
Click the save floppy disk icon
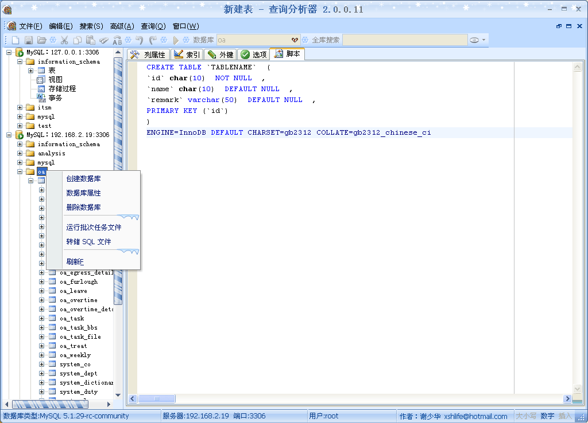click(29, 40)
